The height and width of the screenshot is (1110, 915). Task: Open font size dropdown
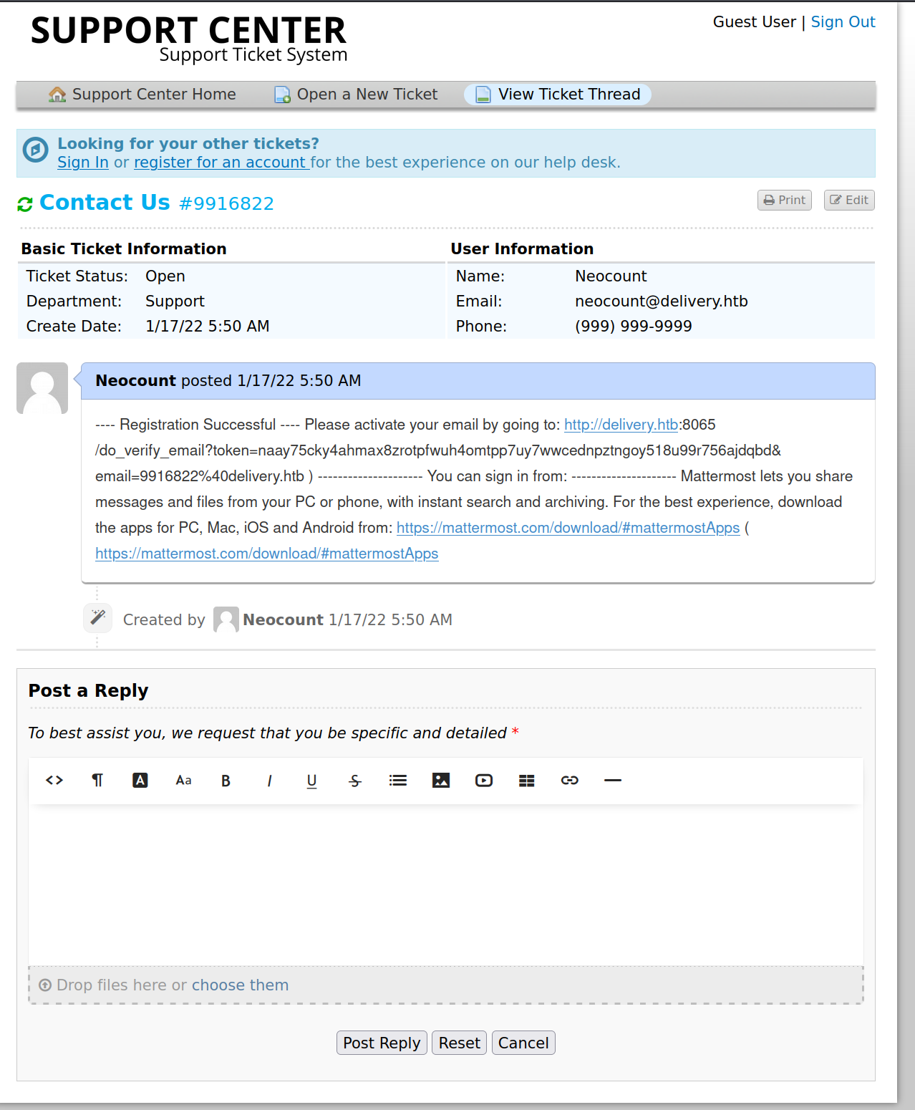(x=183, y=781)
